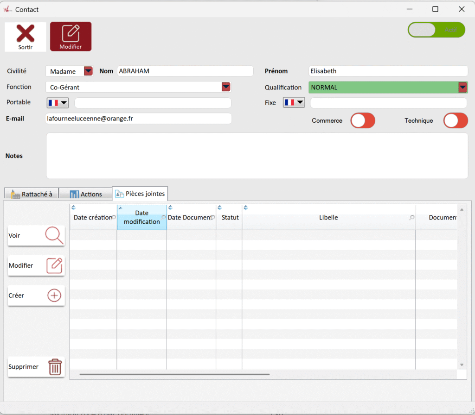Open the Civilité dropdown

[88, 71]
